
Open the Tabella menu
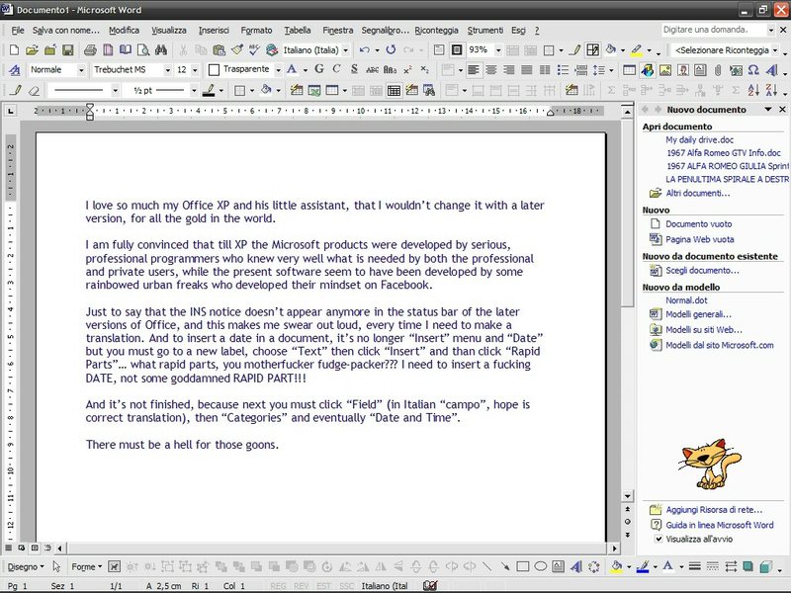pyautogui.click(x=298, y=31)
